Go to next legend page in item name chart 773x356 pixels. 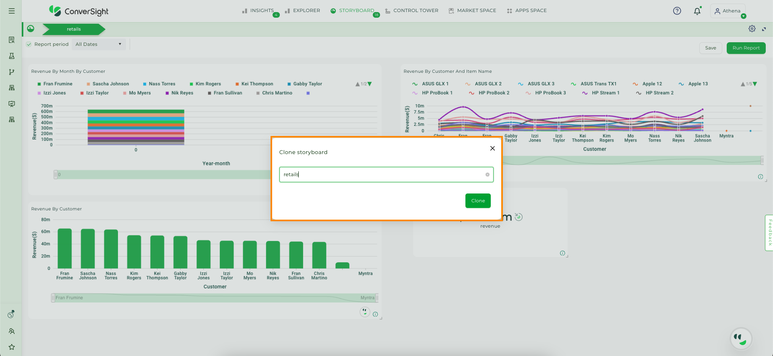[755, 84]
